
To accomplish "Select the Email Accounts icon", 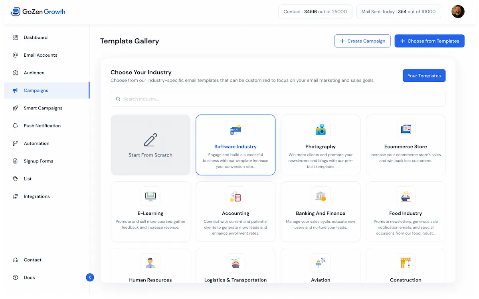I will pyautogui.click(x=15, y=55).
